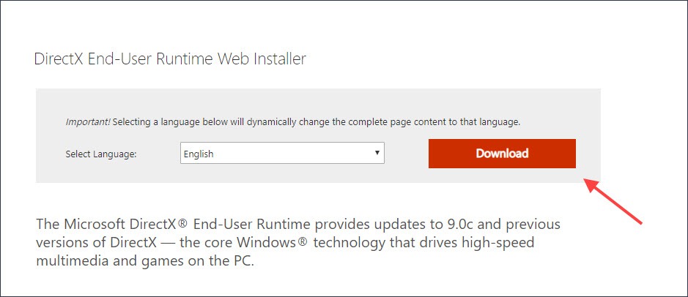688x297 pixels.
Task: Click the English value in the language box
Action: pos(199,154)
